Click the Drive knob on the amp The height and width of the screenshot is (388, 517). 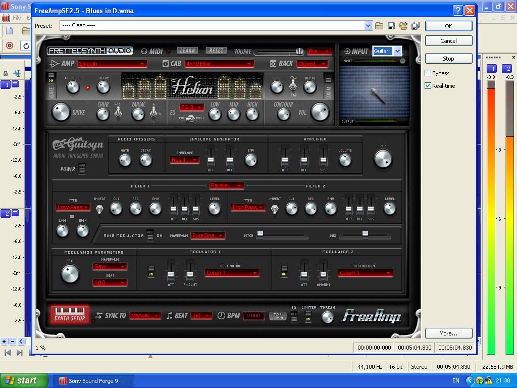61,112
